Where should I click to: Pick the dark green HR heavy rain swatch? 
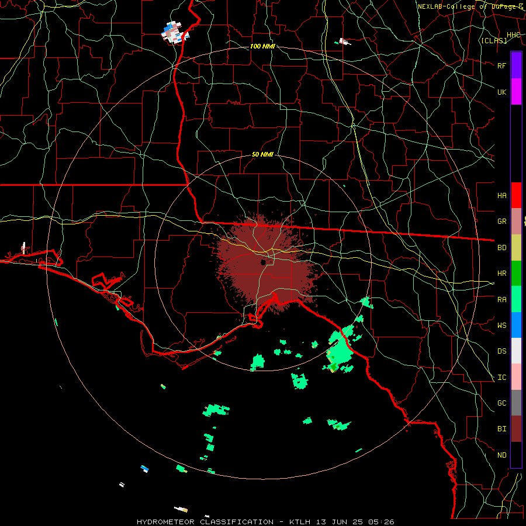(x=516, y=274)
